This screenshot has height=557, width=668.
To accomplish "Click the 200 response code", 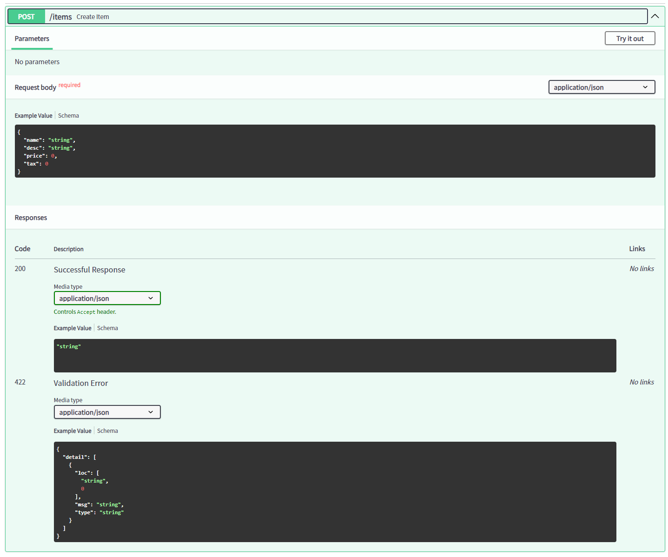I will (20, 269).
